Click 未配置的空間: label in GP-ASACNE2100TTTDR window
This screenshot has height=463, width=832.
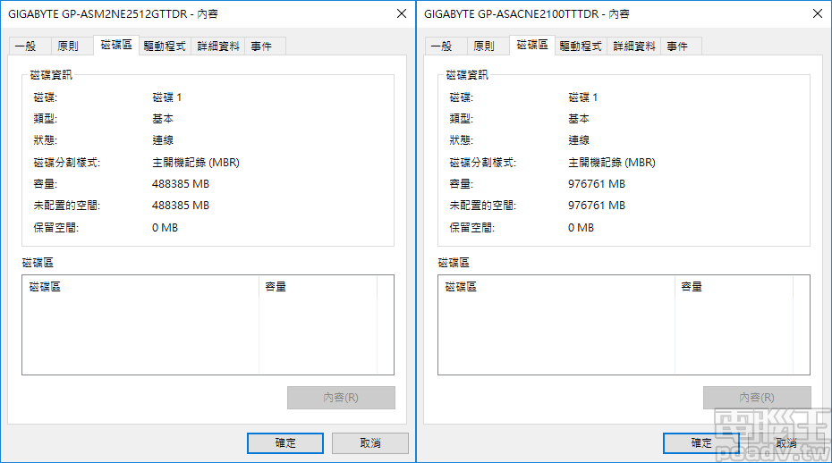pyautogui.click(x=483, y=206)
